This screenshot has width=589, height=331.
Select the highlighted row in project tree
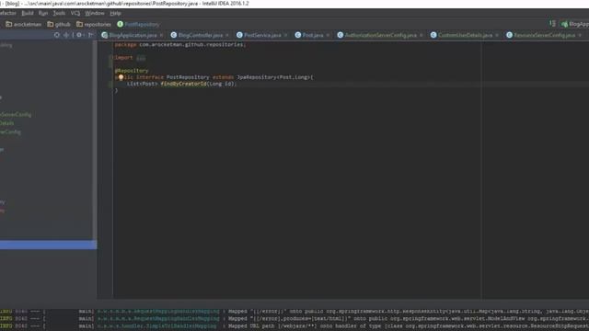tap(48, 245)
